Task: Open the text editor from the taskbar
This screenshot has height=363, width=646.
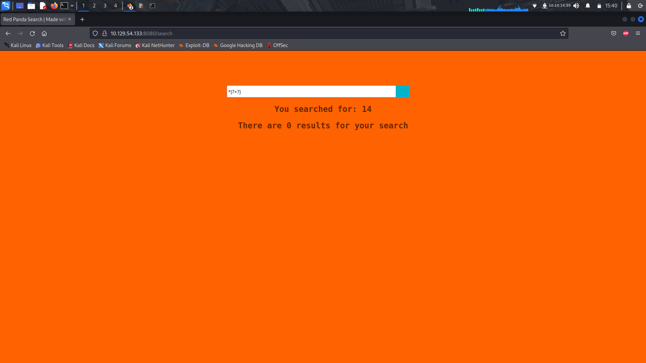Action: 42,6
